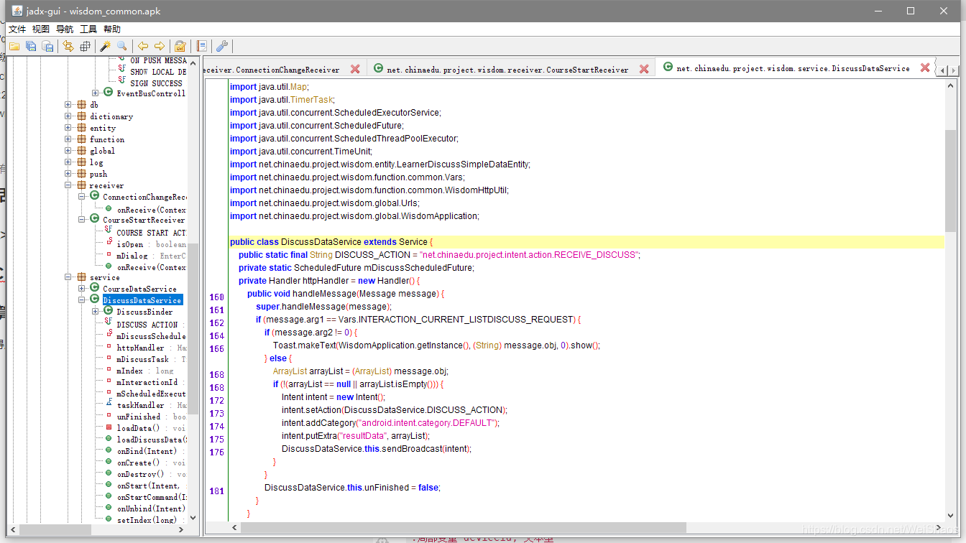Close the ConnectionChangeReceiver tab

[x=355, y=70]
